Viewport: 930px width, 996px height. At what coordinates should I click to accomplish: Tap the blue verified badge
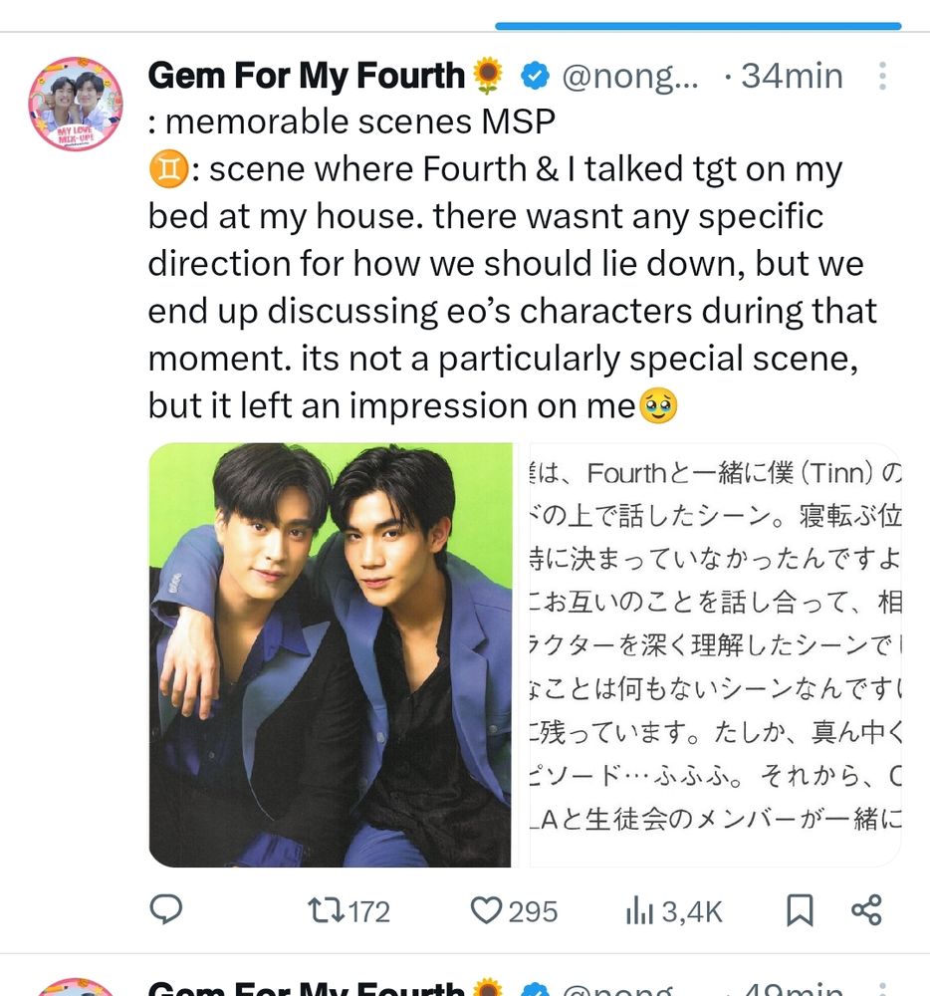pos(535,77)
